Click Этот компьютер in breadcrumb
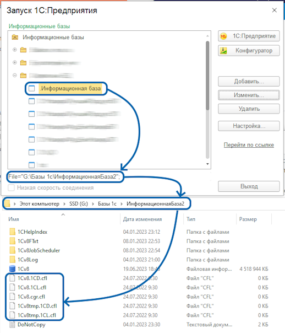The image size is (285, 333). (40, 204)
